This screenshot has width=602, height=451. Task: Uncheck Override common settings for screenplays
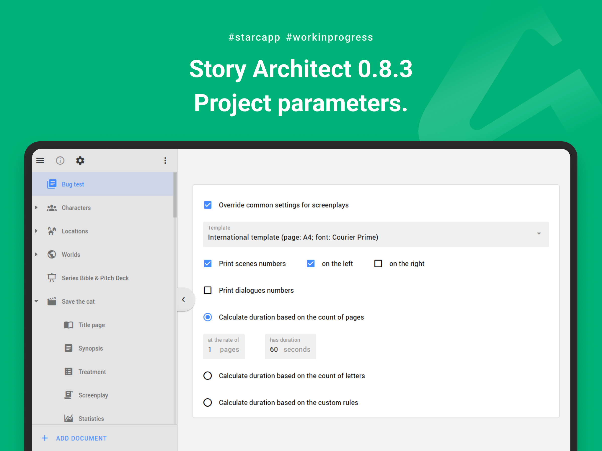tap(208, 205)
